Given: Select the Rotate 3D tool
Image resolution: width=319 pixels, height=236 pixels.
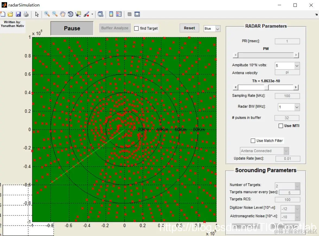Looking at the screenshot, I should point(71,14).
